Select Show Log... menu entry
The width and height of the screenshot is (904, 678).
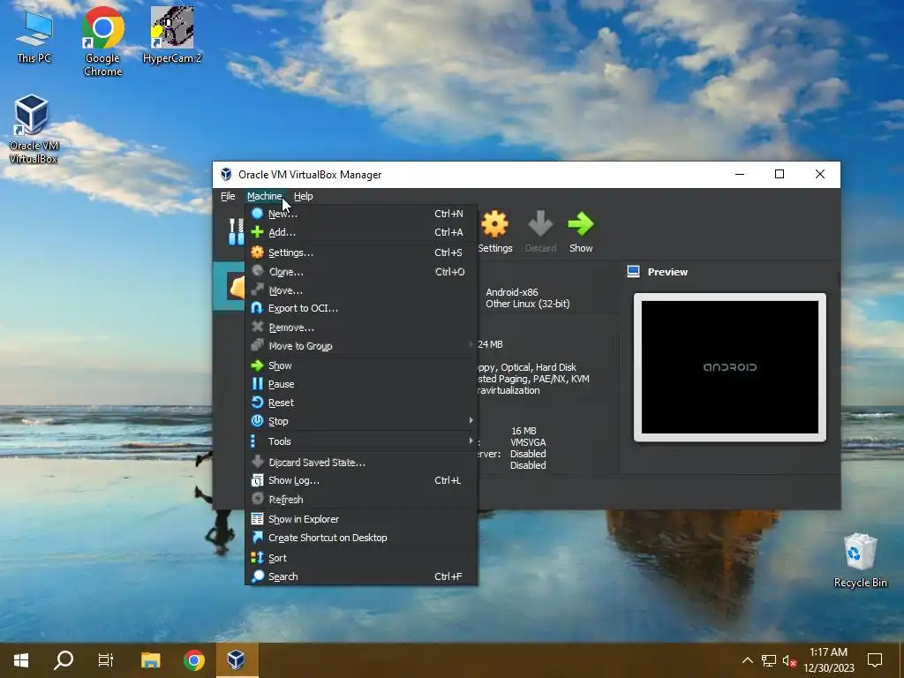click(x=361, y=480)
